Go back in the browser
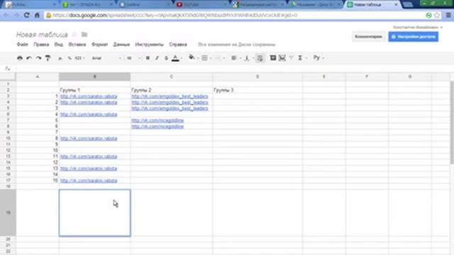454x255 pixels. pyautogui.click(x=6, y=15)
